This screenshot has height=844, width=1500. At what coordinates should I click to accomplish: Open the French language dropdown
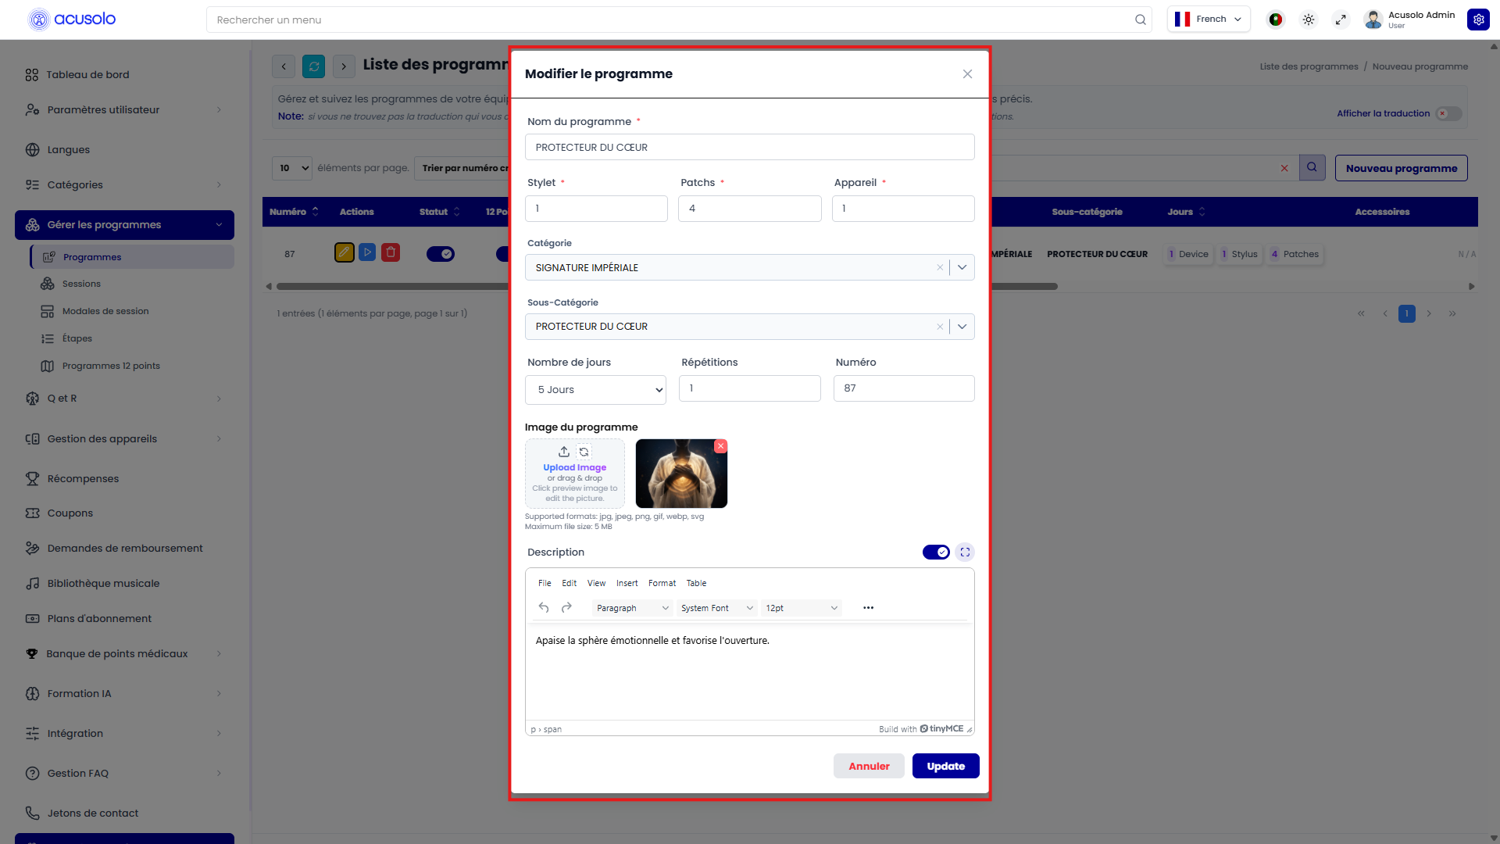click(1209, 19)
